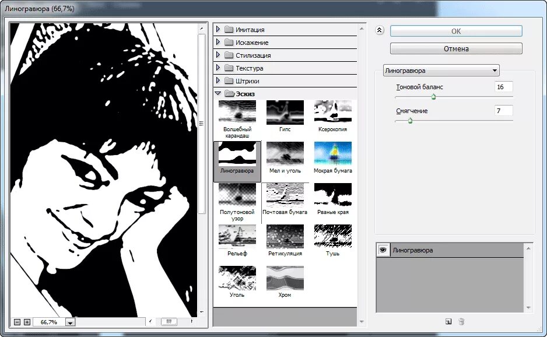This screenshot has width=547, height=337.
Task: Open zoom percentage dropdown arrow
Action: click(x=70, y=322)
